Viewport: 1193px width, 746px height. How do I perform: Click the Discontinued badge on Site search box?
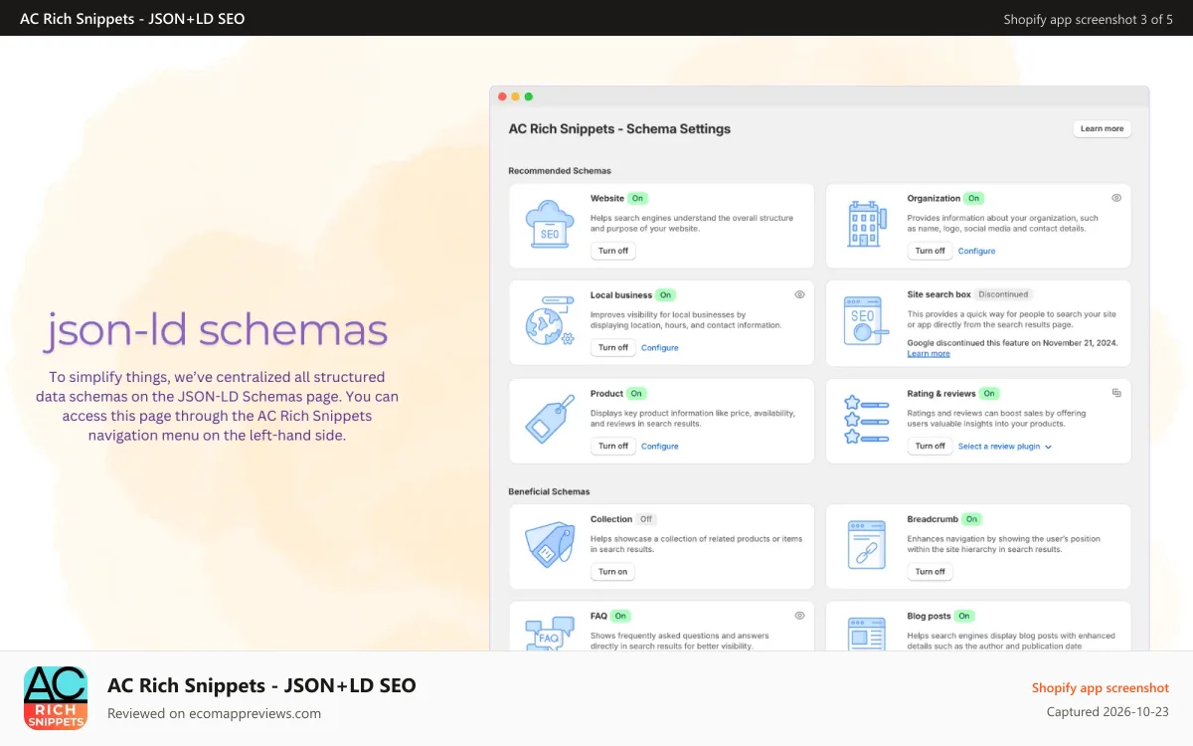[1003, 294]
